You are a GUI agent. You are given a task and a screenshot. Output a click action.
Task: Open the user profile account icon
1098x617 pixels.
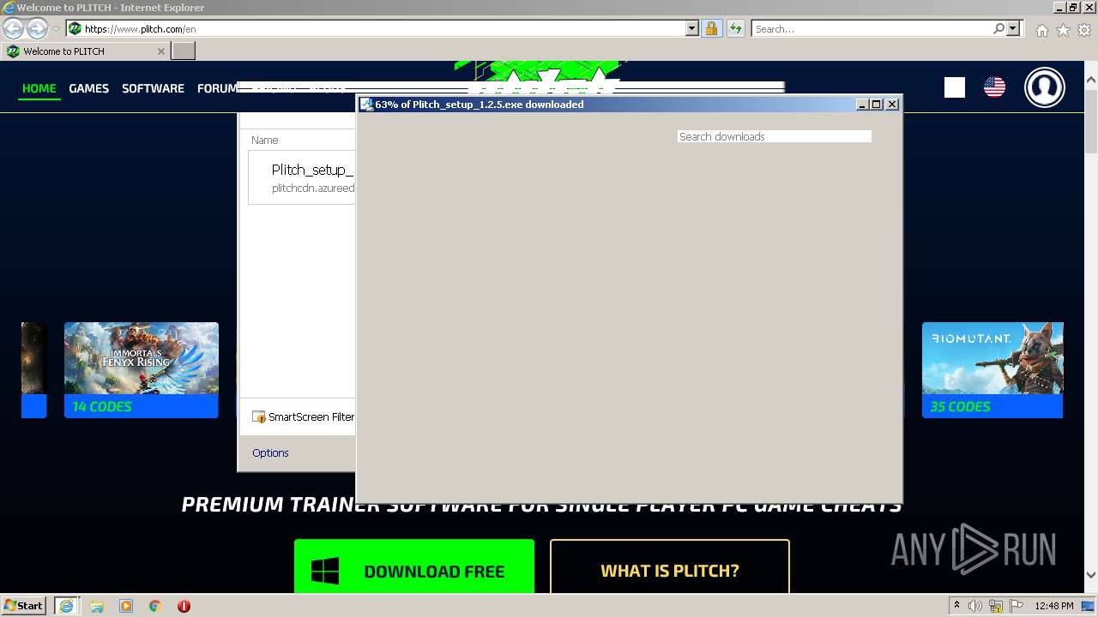[x=1045, y=87]
